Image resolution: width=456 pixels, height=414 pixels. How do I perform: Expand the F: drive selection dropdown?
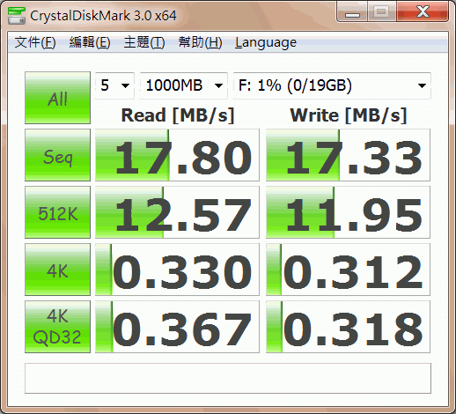click(x=332, y=85)
